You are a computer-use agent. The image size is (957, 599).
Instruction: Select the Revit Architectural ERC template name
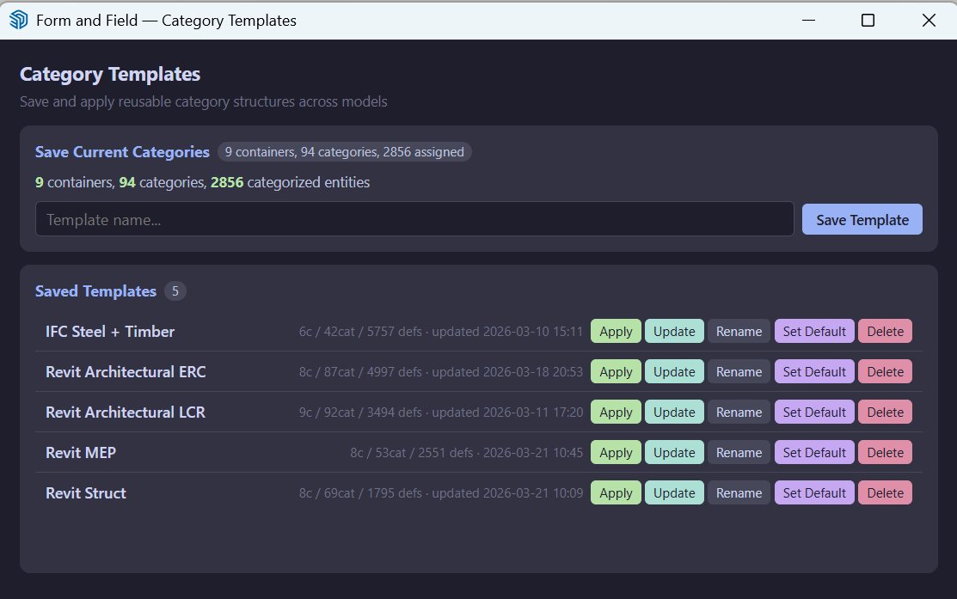(x=125, y=371)
